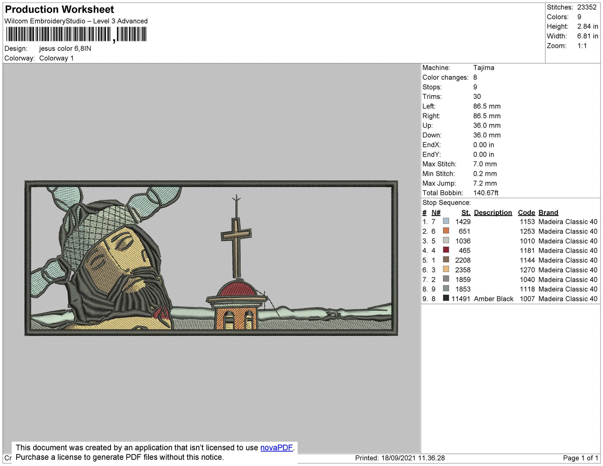
Task: Pick the black swatch for Amber Black
Action: (x=446, y=298)
